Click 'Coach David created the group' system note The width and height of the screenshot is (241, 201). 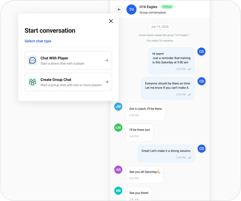click(164, 35)
